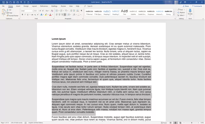Switch to Web Layout view
205x124 pixels.
pos(180,123)
